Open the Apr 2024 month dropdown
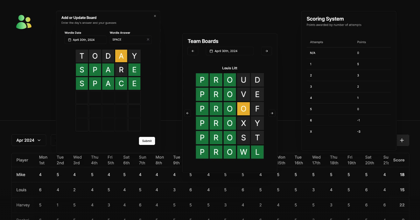 tap(29, 140)
